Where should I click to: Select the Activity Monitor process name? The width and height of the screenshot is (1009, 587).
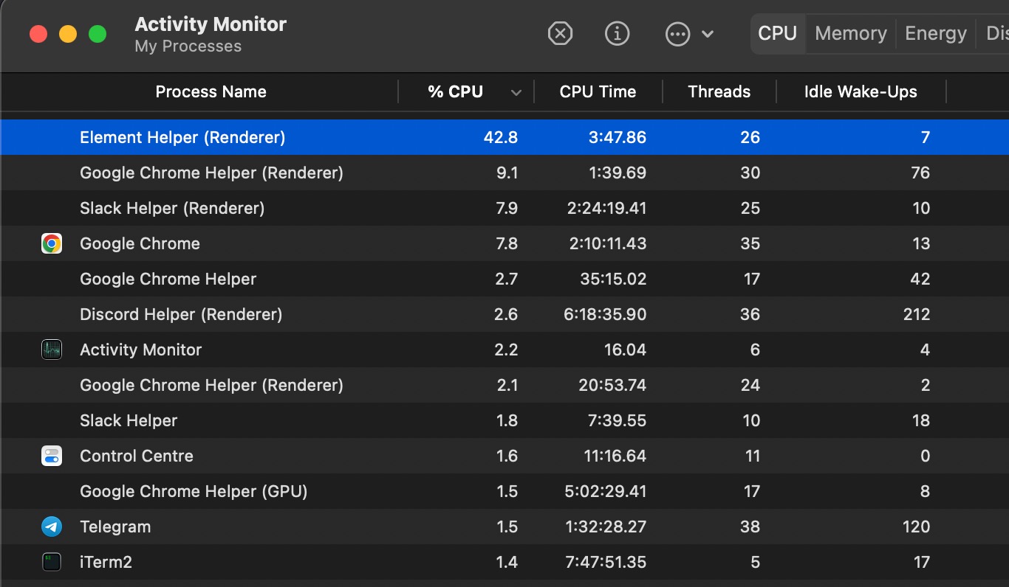coord(140,350)
